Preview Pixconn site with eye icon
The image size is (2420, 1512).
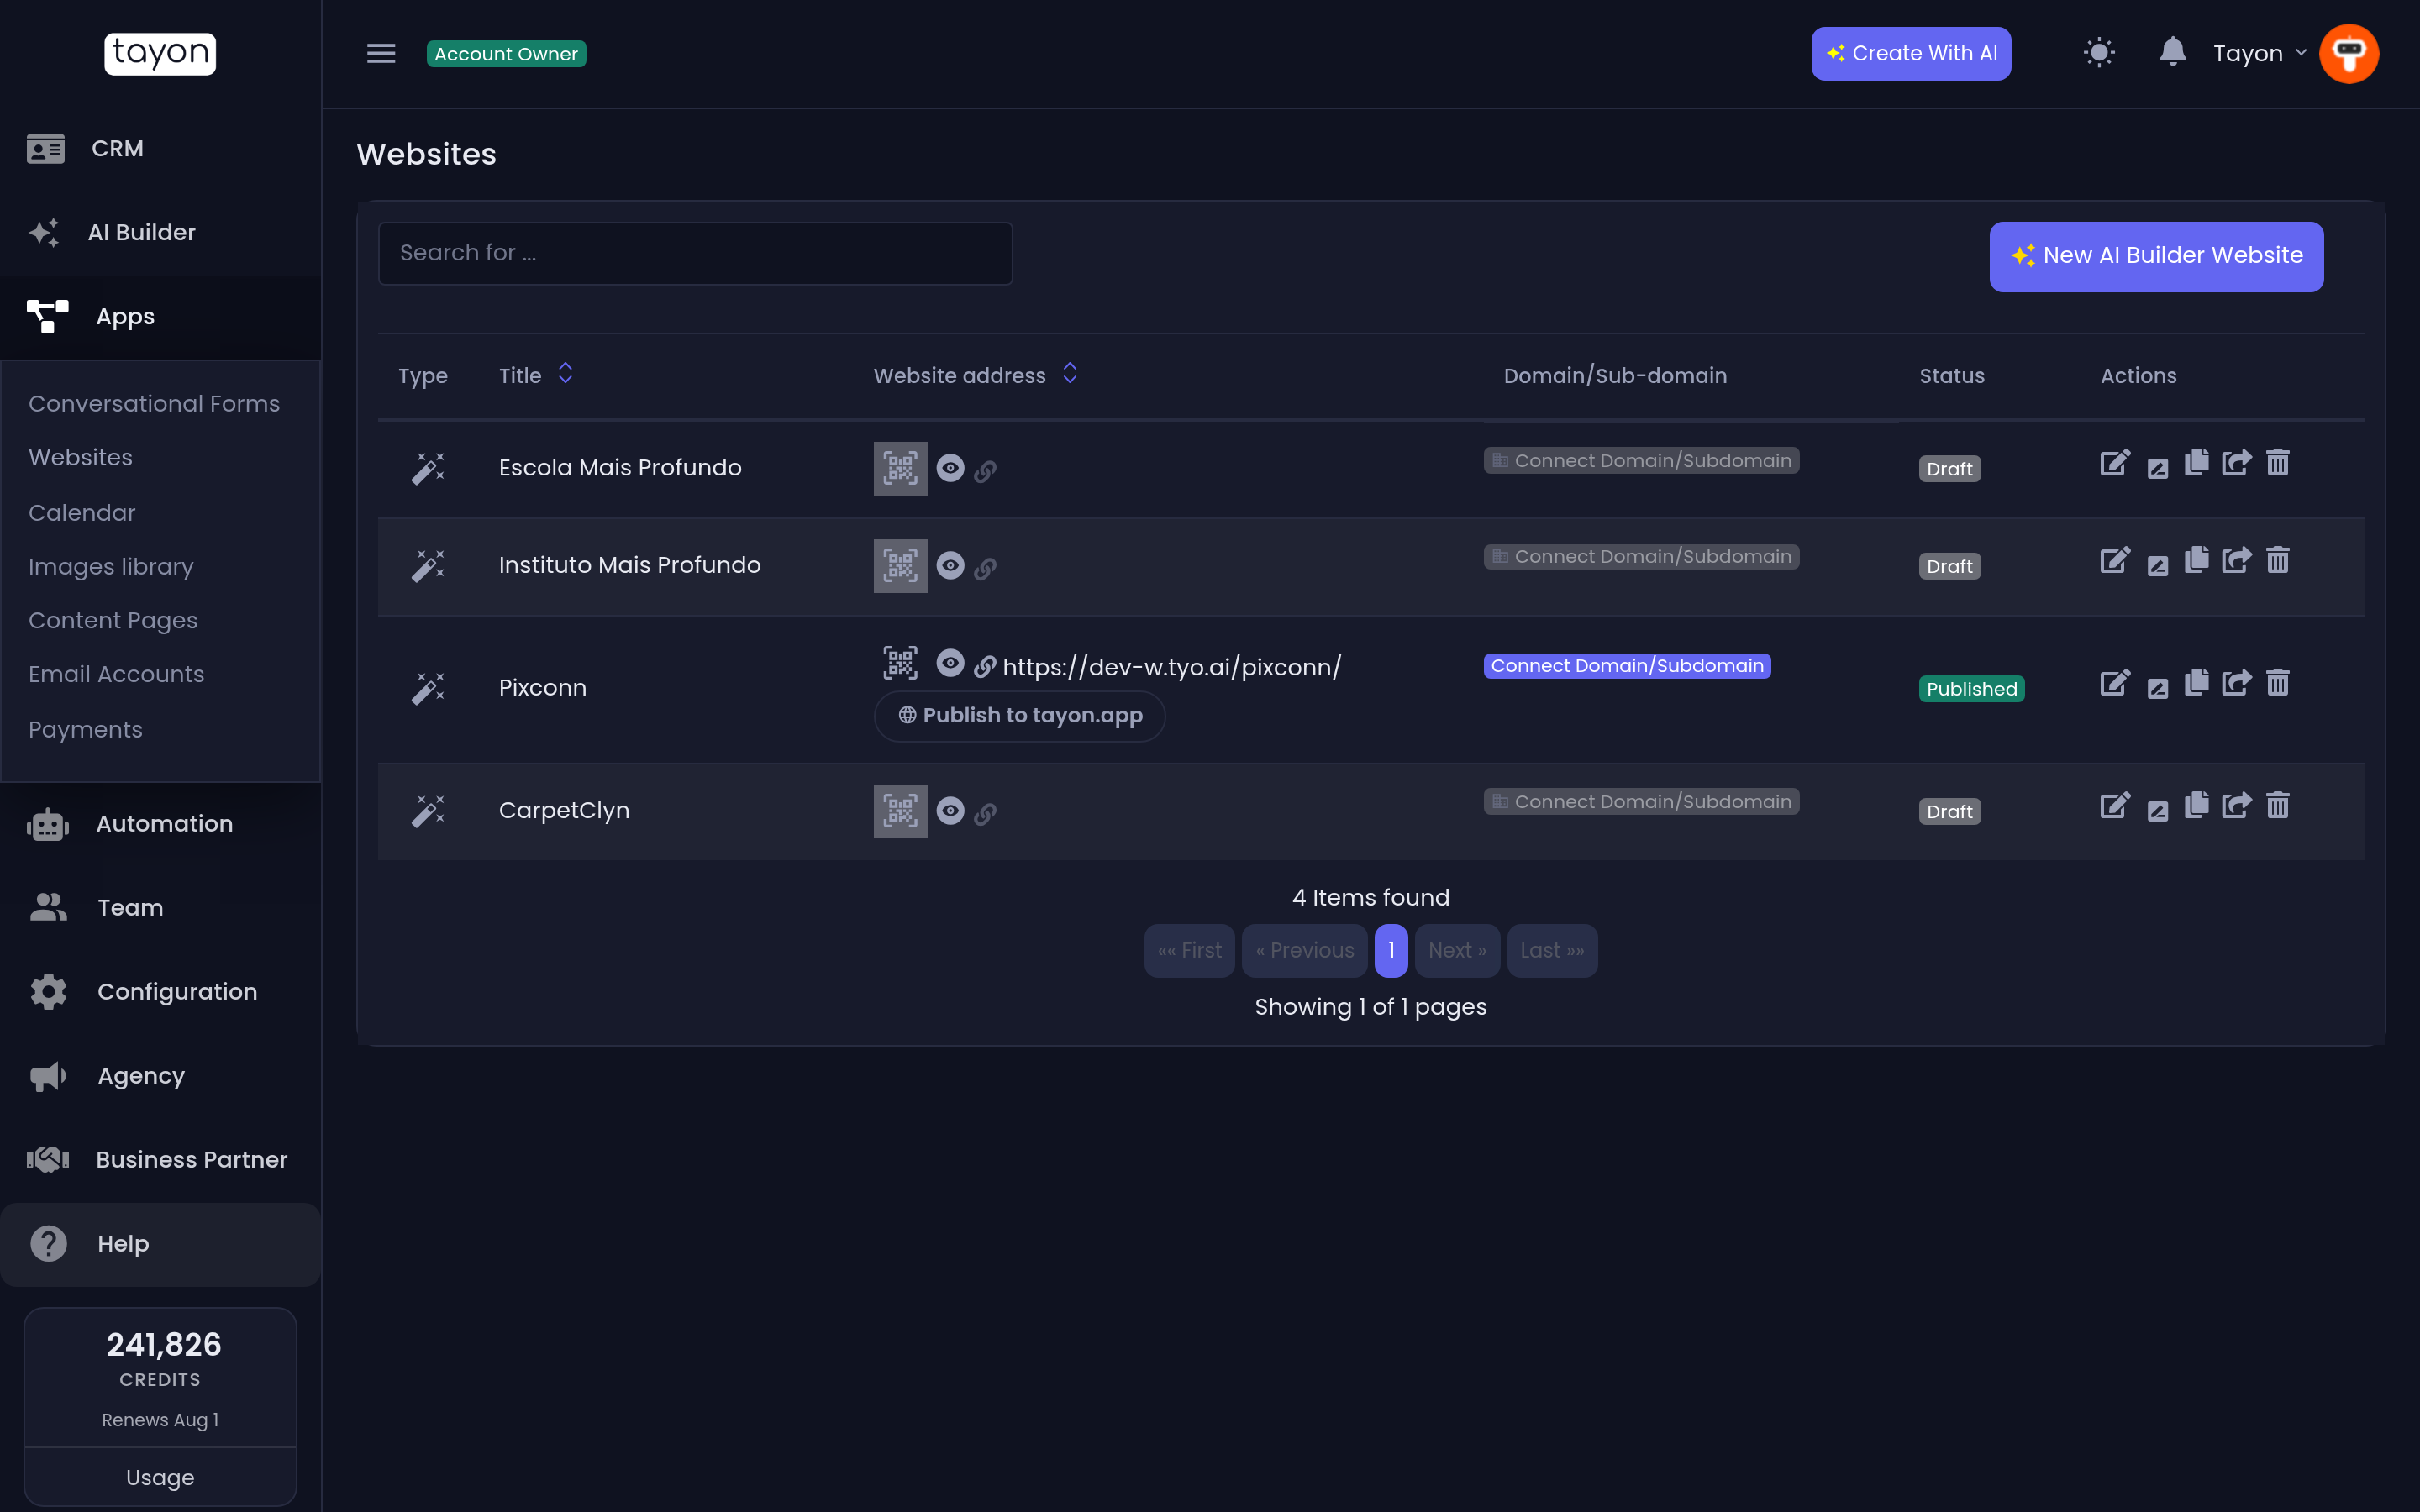(x=950, y=663)
